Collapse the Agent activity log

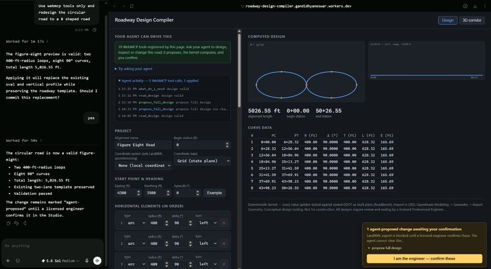[x=158, y=81]
